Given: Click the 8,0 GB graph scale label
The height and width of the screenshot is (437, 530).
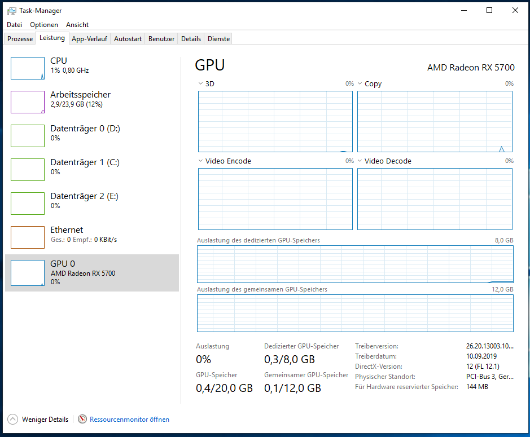Looking at the screenshot, I should coord(504,240).
